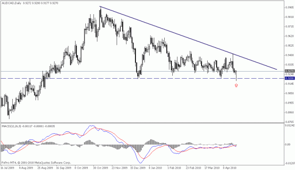Click the 1 Feb 2010 date label
Viewport: 295px width, 170px height.
coord(174,168)
